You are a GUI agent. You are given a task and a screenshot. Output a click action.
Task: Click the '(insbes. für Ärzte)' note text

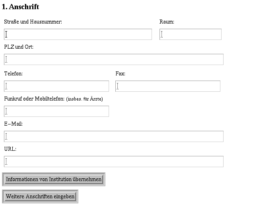pyautogui.click(x=85, y=99)
